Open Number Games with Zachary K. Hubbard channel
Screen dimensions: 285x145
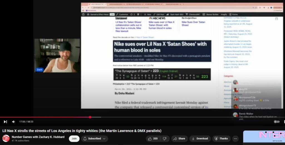(38, 137)
